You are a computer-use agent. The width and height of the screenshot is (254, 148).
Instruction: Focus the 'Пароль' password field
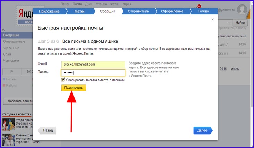[x=93, y=72]
